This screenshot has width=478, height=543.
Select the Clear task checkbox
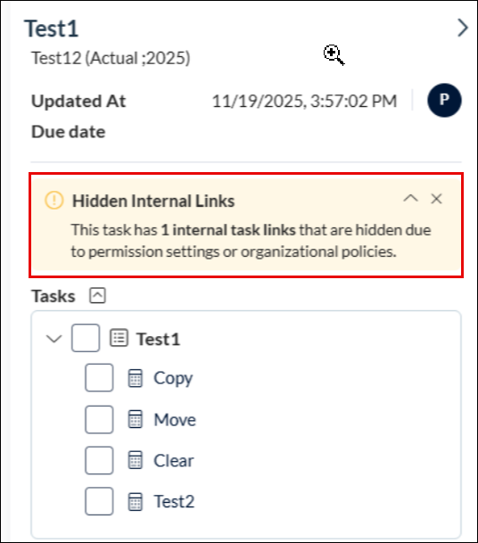[x=99, y=460]
